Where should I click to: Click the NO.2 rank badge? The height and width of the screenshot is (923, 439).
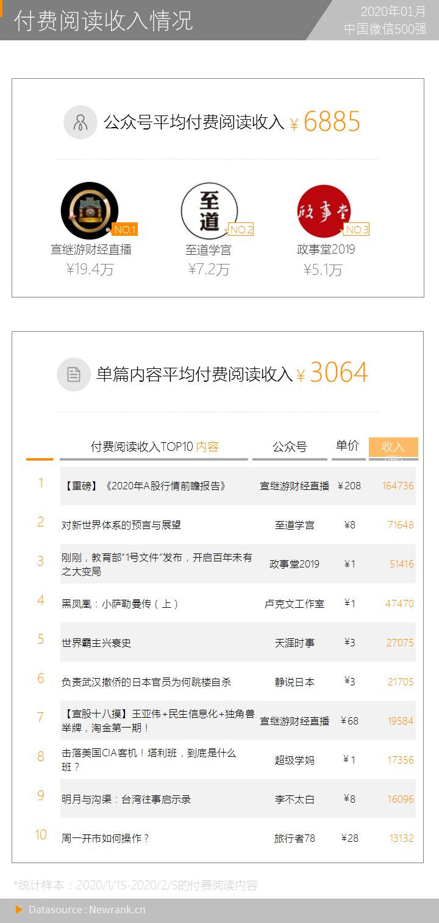[241, 230]
